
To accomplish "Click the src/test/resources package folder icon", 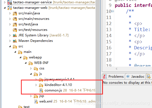I will [x=15, y=30].
